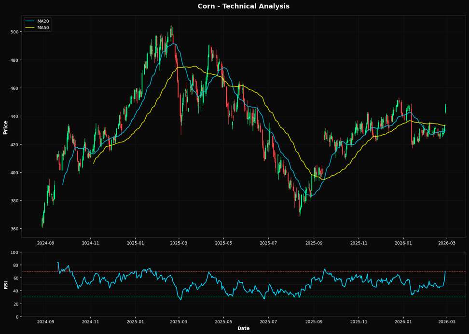Click the 80 tick on RSI axis
This screenshot has height=334, width=469.
pyautogui.click(x=16, y=265)
